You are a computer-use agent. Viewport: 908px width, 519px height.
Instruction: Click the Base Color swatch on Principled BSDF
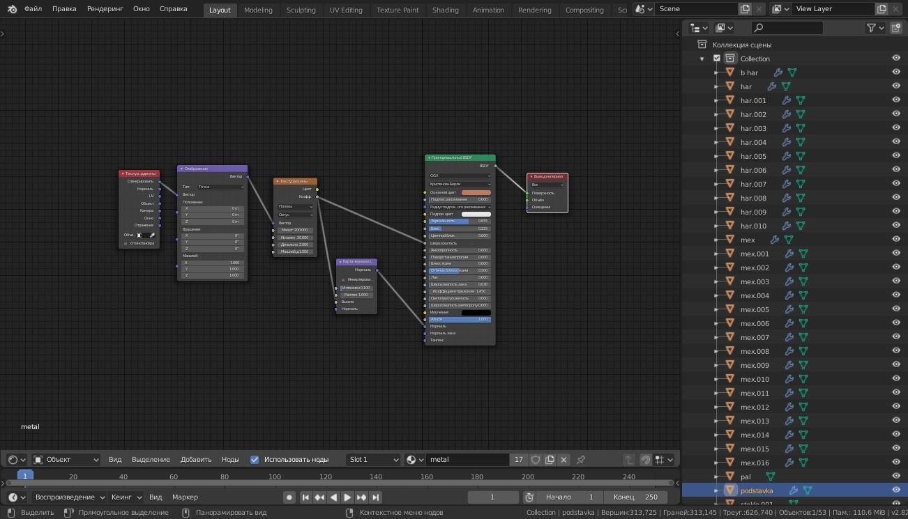(x=476, y=192)
